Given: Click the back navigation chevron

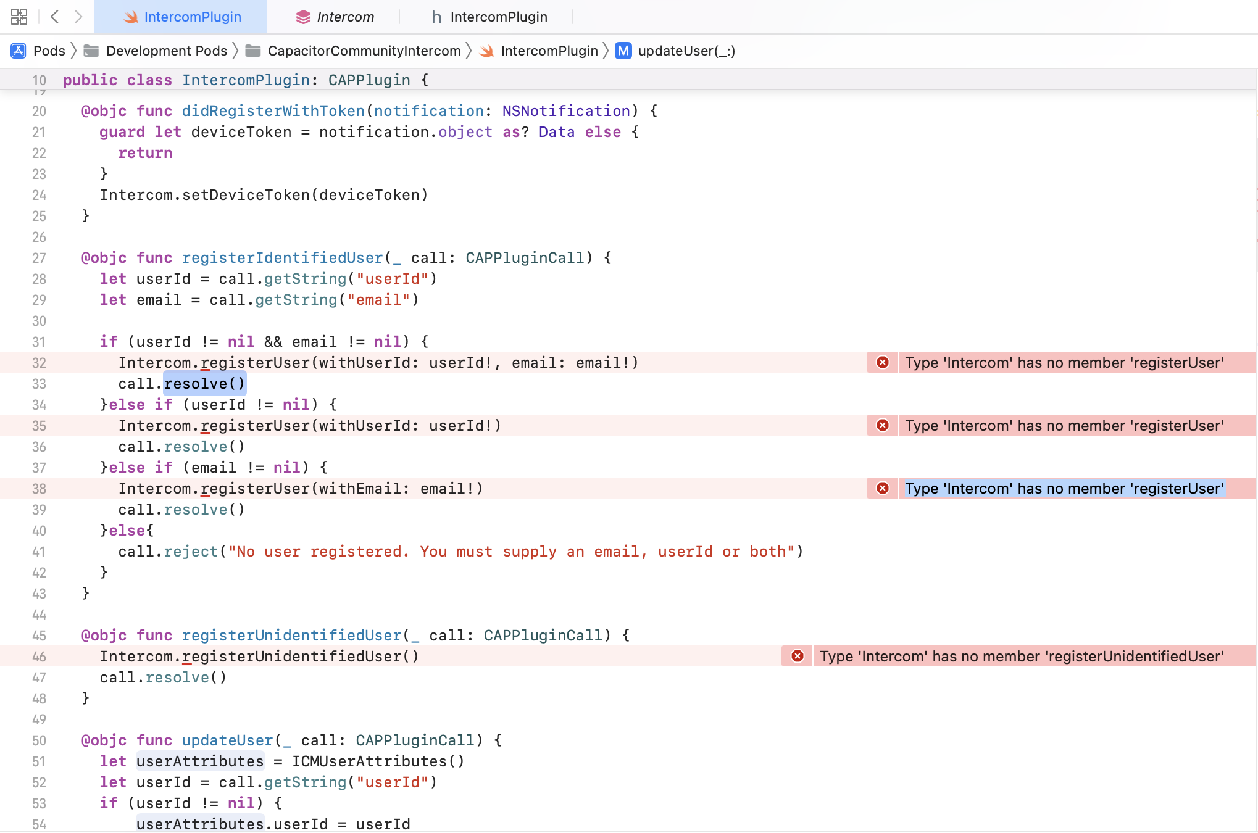Looking at the screenshot, I should point(55,17).
